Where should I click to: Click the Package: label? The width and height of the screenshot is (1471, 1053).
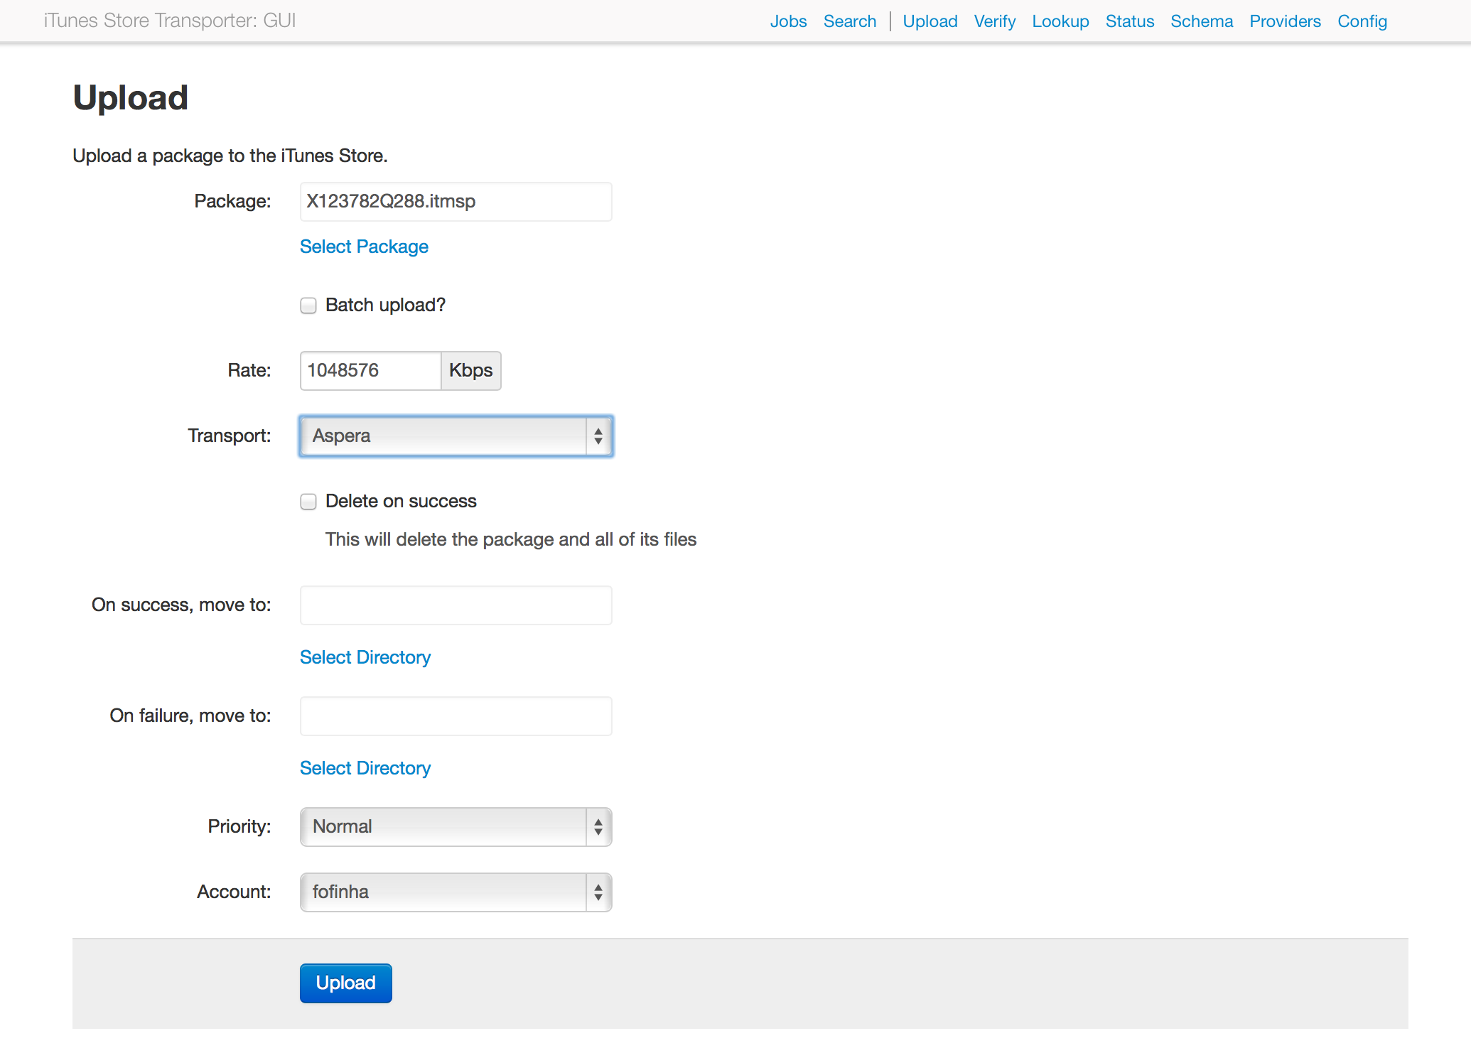click(232, 202)
